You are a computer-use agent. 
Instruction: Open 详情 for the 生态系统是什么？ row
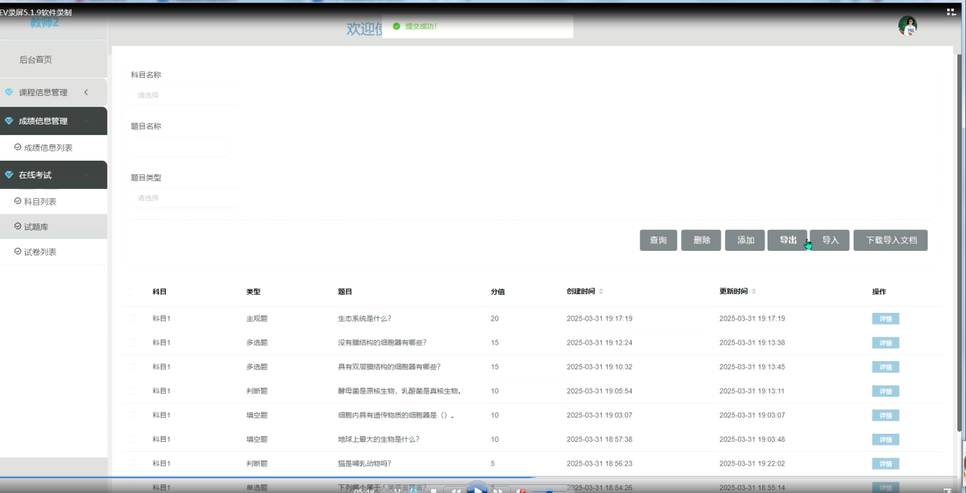tap(885, 319)
